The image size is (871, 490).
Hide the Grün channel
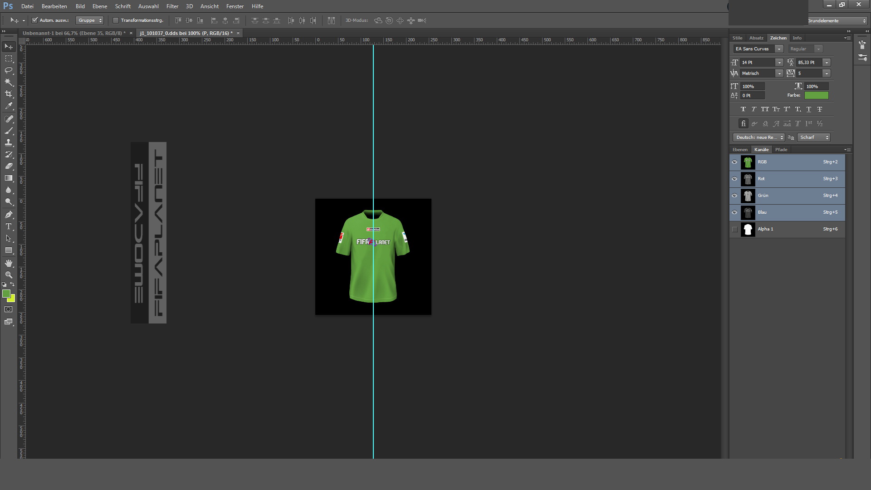click(734, 196)
